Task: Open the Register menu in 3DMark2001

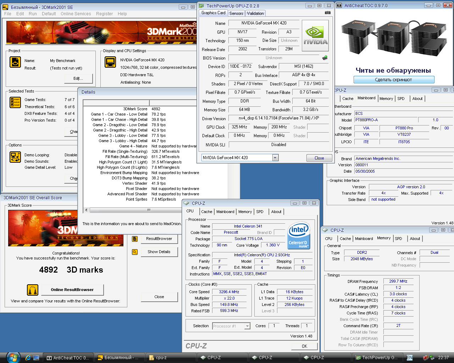Action: tap(104, 14)
